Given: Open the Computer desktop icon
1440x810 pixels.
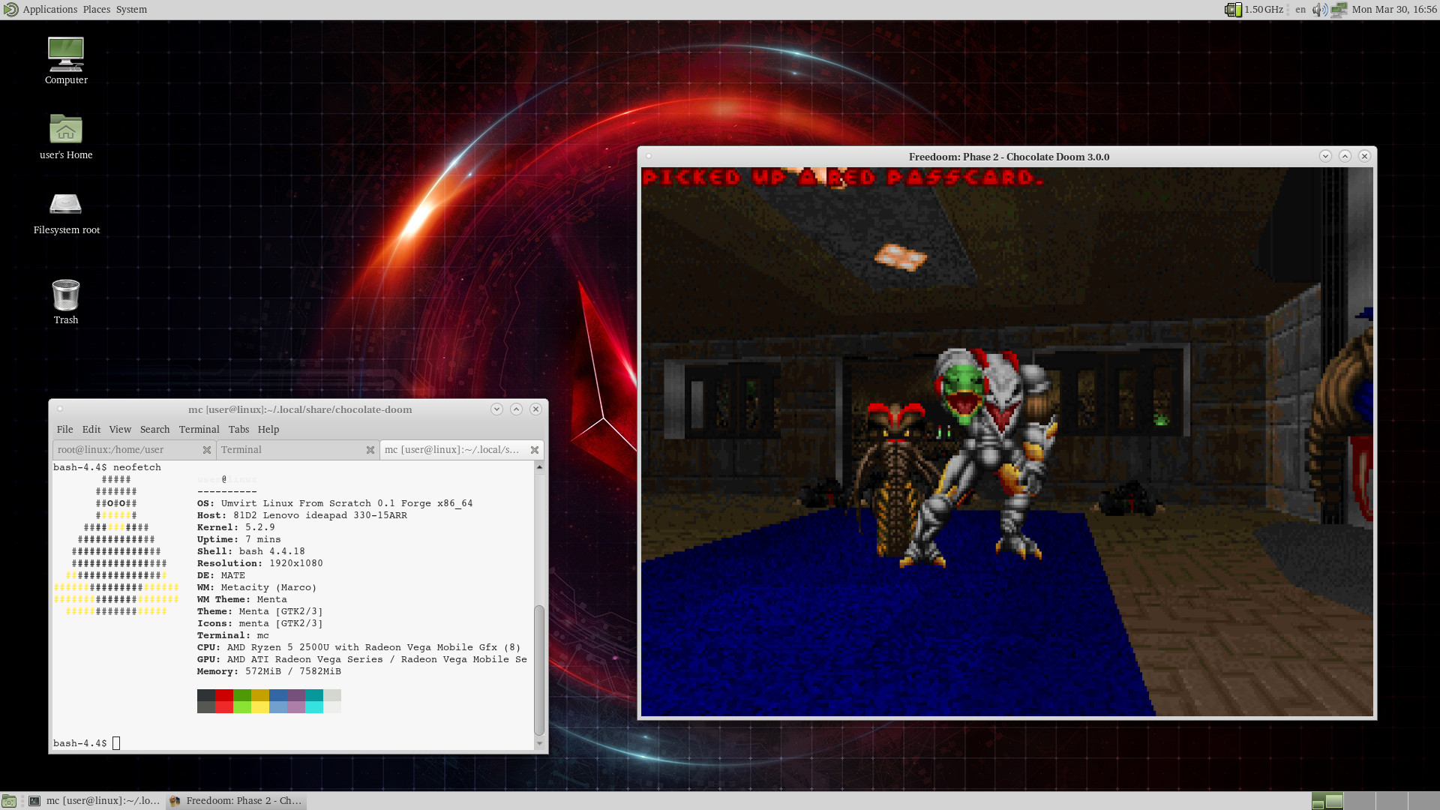Looking at the screenshot, I should pyautogui.click(x=66, y=54).
